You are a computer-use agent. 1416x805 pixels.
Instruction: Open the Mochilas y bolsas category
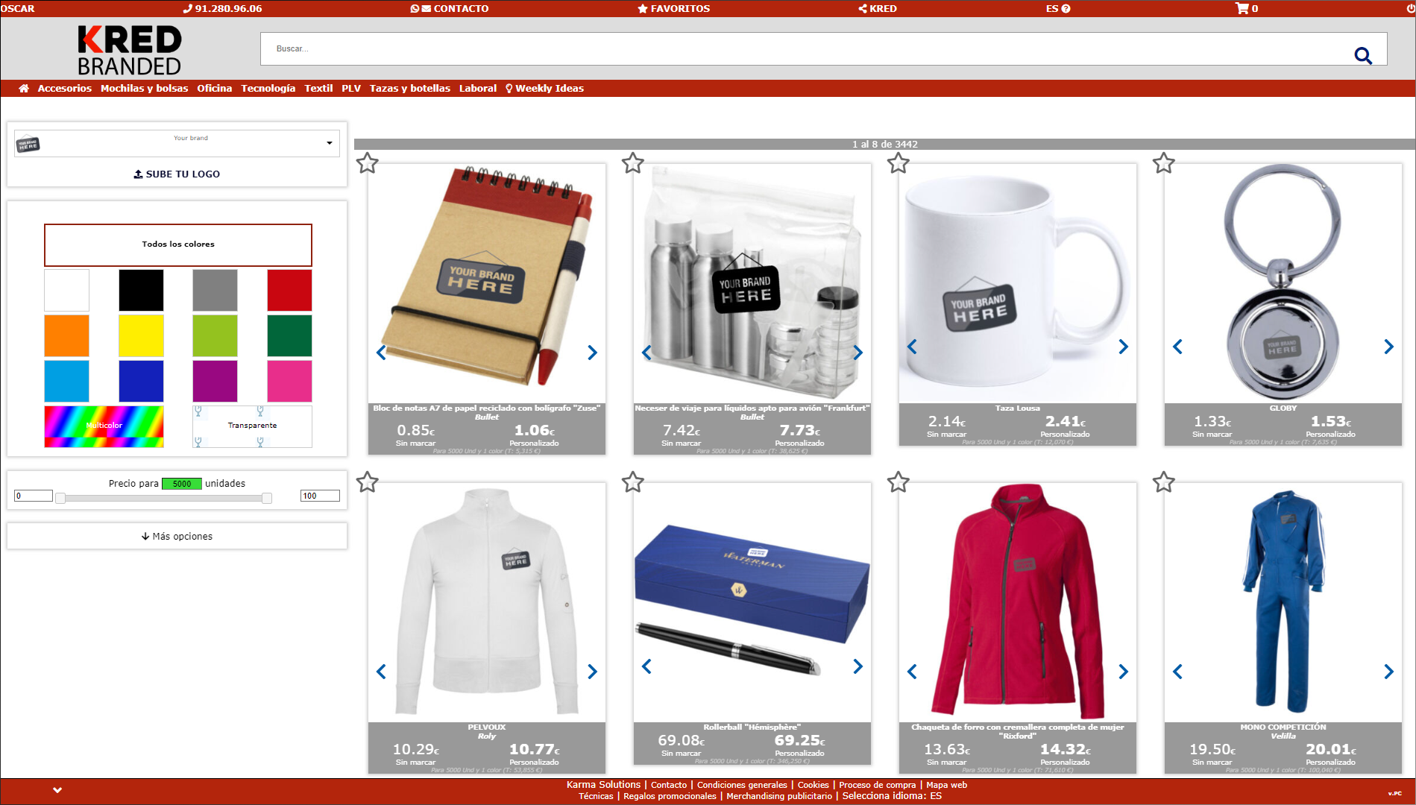pyautogui.click(x=145, y=88)
